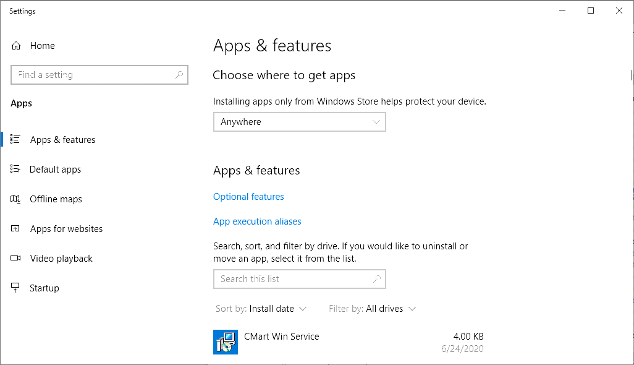634x365 pixels.
Task: Select the CMart Win Service list entry
Action: [x=282, y=336]
